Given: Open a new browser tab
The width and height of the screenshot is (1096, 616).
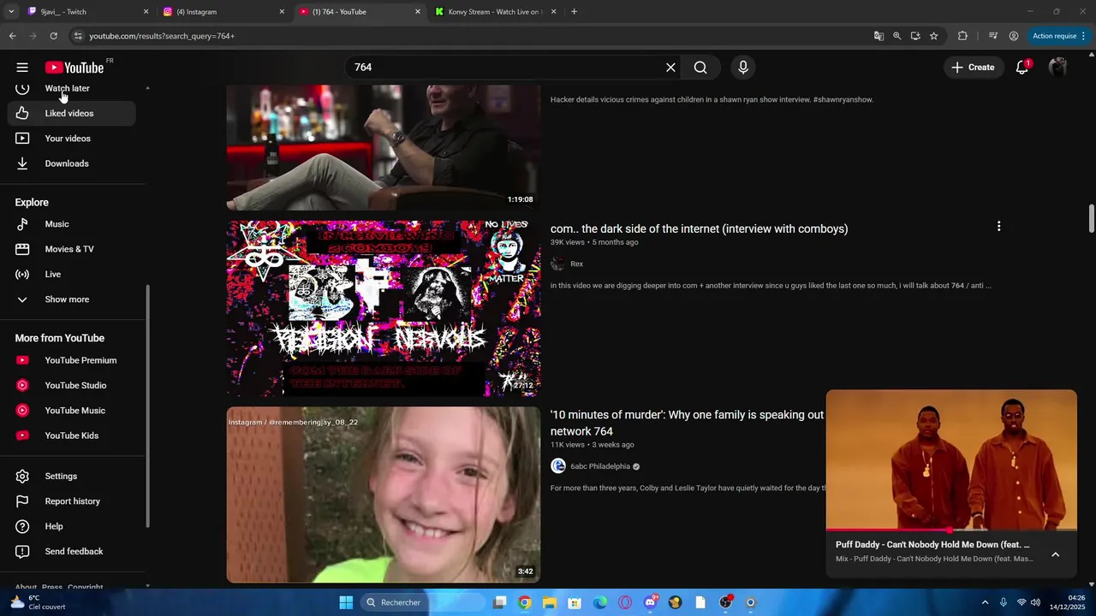Looking at the screenshot, I should [x=574, y=12].
